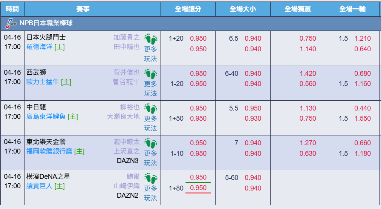Pick 0.750 moneyline odds for 日本火腿鬥士
Image resolution: width=381 pixels, height=209 pixels.
[308, 38]
